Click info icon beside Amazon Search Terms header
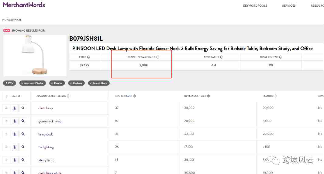Viewport: 324px width, 174px height. (x=68, y=96)
